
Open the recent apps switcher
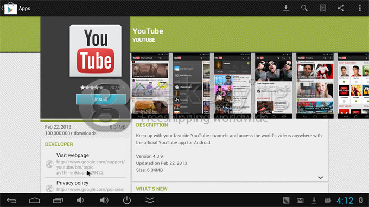(x=58, y=201)
